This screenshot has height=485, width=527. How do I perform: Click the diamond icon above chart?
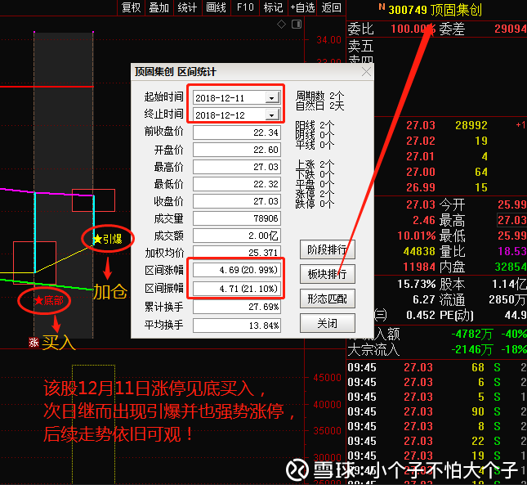pos(281,25)
